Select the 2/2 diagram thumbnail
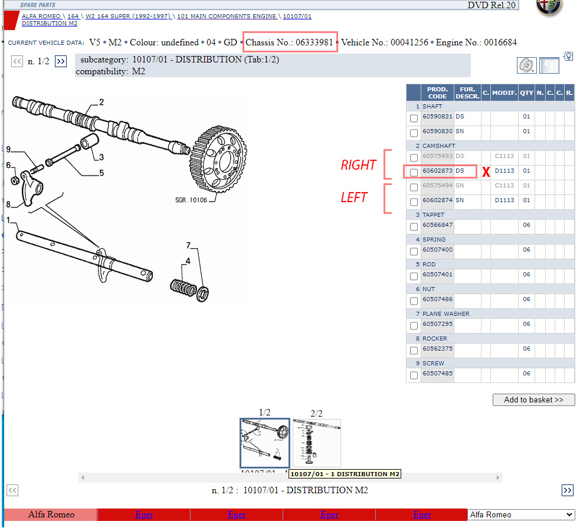The image size is (580, 528). (317, 443)
